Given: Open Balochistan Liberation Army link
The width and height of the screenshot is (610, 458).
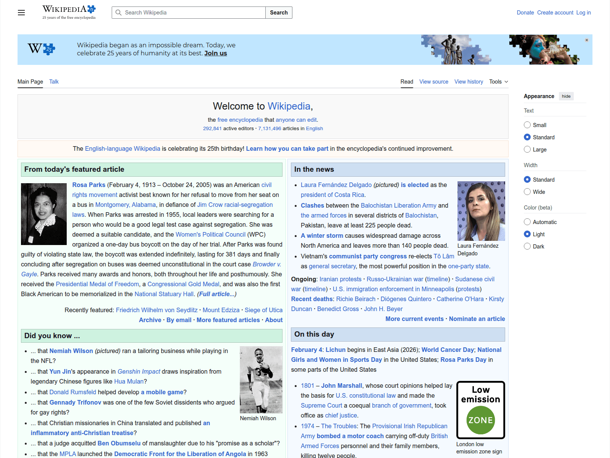Looking at the screenshot, I should pyautogui.click(x=398, y=205).
